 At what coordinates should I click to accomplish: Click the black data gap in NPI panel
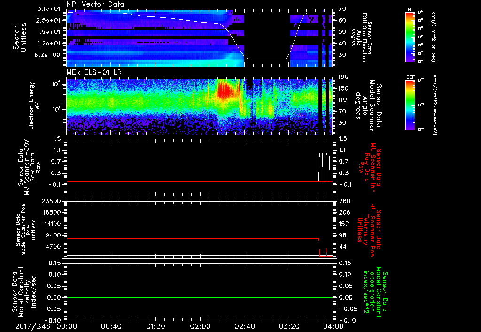click(267, 35)
